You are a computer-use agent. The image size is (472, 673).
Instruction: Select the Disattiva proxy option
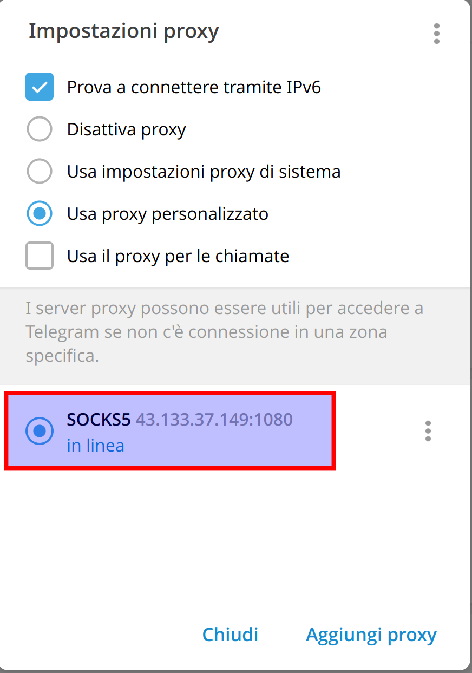tap(40, 129)
